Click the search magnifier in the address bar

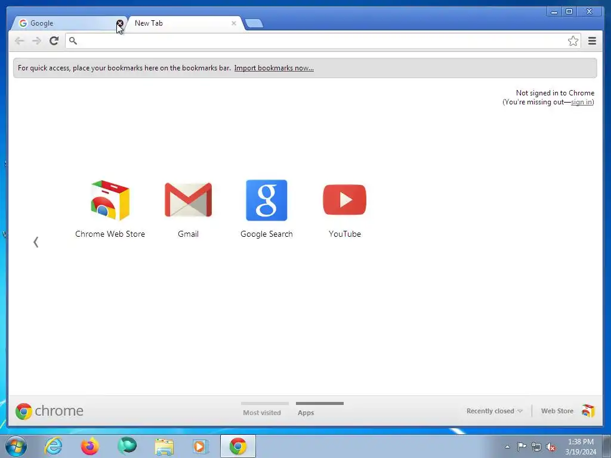click(x=73, y=41)
